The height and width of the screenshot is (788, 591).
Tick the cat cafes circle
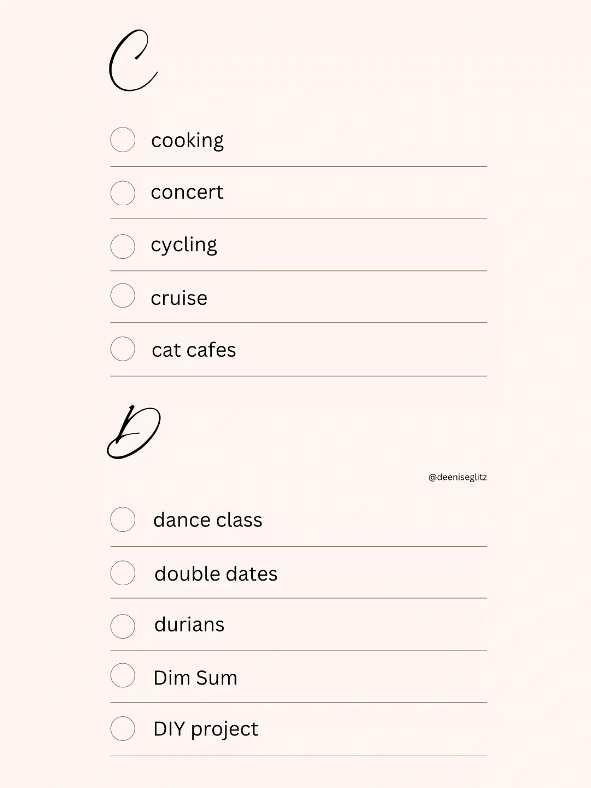(123, 349)
